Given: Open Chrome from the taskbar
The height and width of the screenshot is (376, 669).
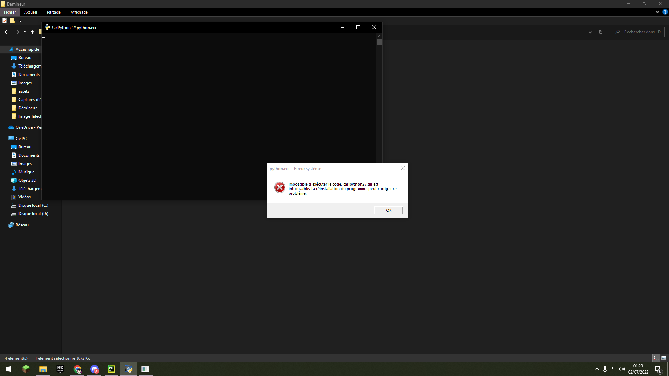Looking at the screenshot, I should pyautogui.click(x=77, y=369).
